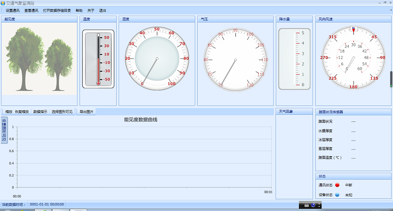Viewport: 393px width, 211px height.
Task: Open the 查看通讯 menu
Action: tap(31, 10)
